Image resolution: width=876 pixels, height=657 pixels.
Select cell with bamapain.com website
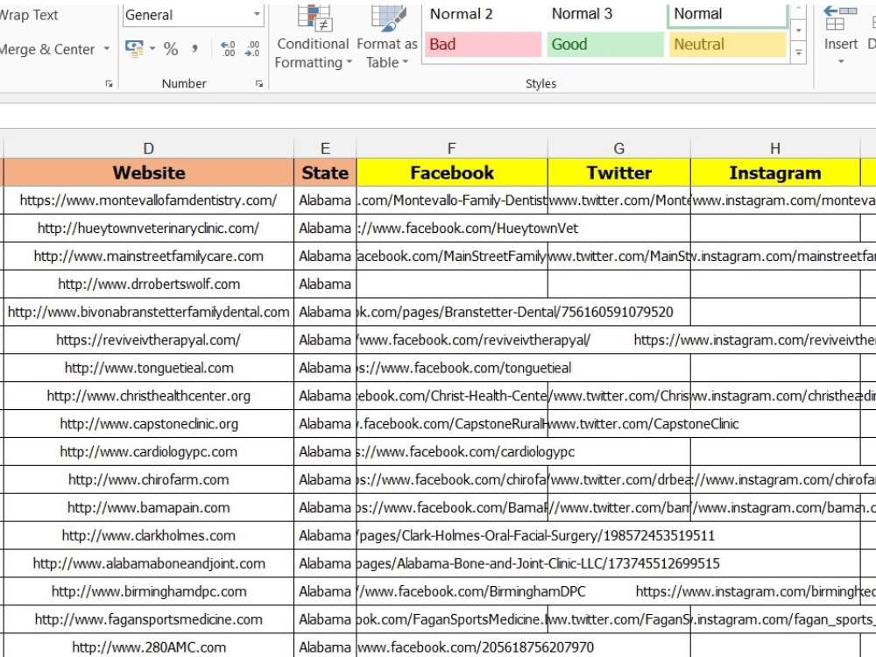coord(149,507)
